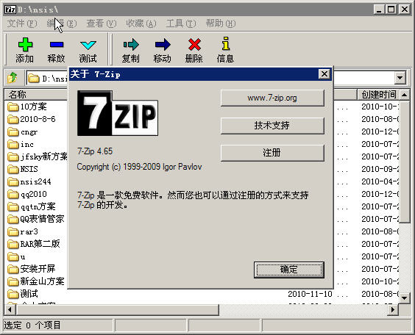Open the 帮助(H) menu
Viewport: 415px width, 335px height.
(x=221, y=24)
